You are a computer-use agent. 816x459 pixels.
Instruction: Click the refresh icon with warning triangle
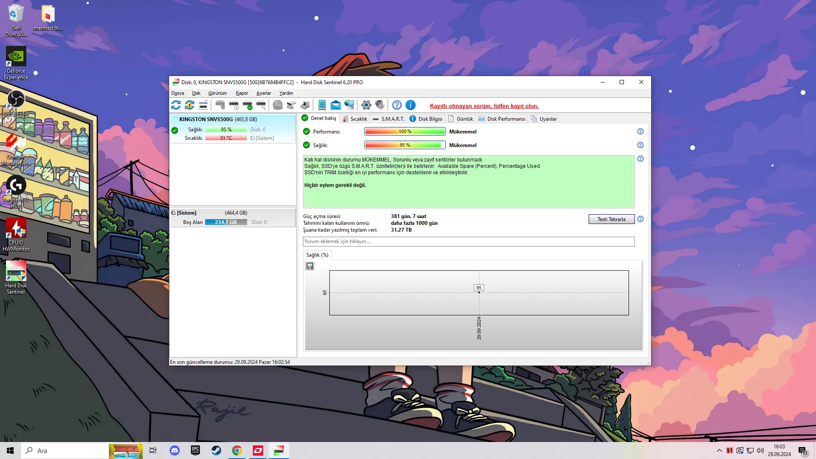(x=190, y=105)
